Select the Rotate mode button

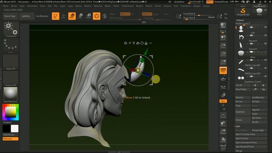[x=88, y=16]
